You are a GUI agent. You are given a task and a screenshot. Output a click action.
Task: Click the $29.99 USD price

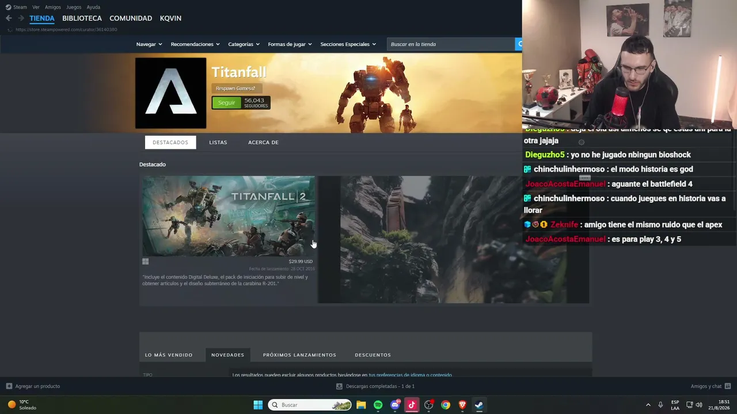point(301,262)
